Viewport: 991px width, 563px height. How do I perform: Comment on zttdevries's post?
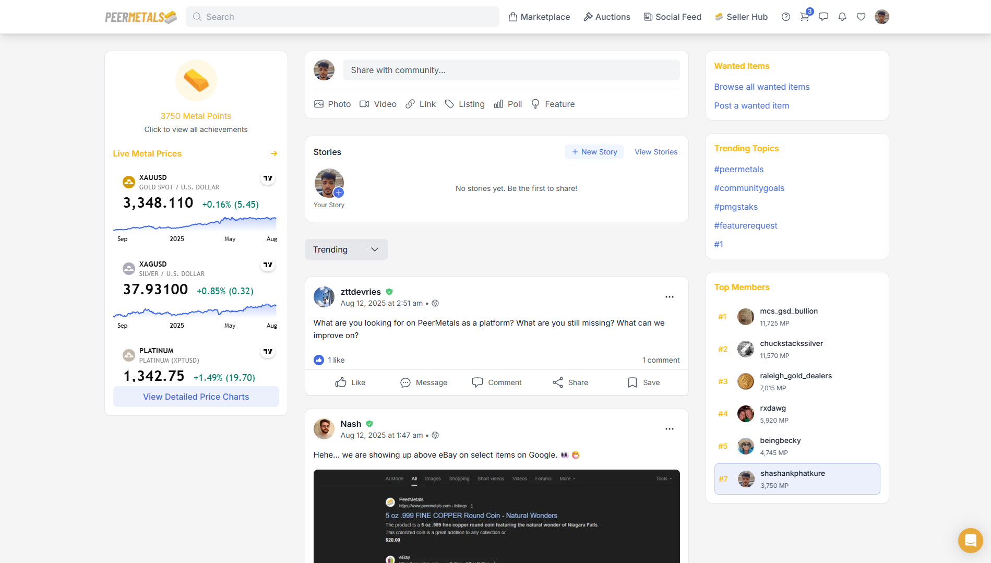point(497,382)
